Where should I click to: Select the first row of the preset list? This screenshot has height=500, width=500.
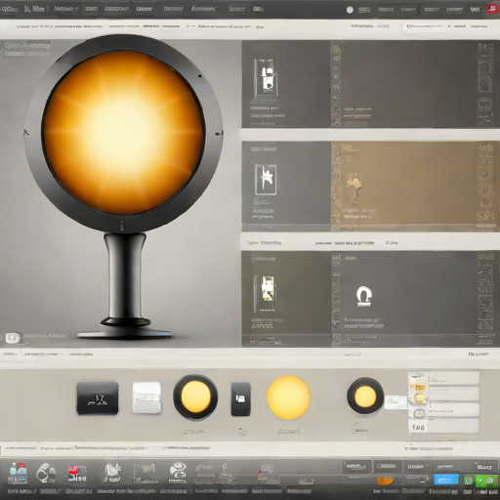coord(443,378)
